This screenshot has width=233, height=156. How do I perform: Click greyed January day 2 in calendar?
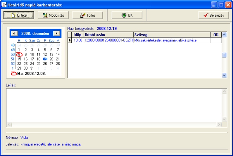coord(45,68)
